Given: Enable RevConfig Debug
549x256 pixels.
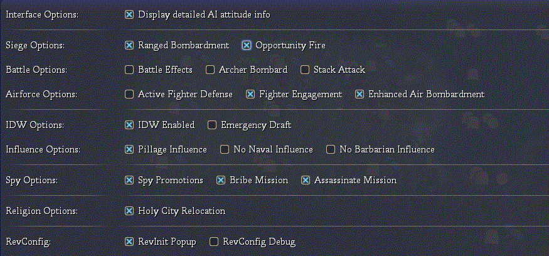Looking at the screenshot, I should [x=214, y=242].
